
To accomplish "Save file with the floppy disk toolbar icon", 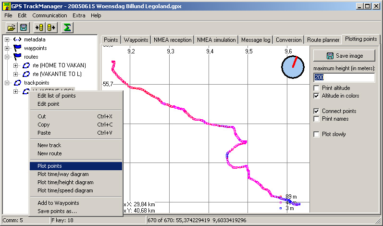I will tap(24, 27).
